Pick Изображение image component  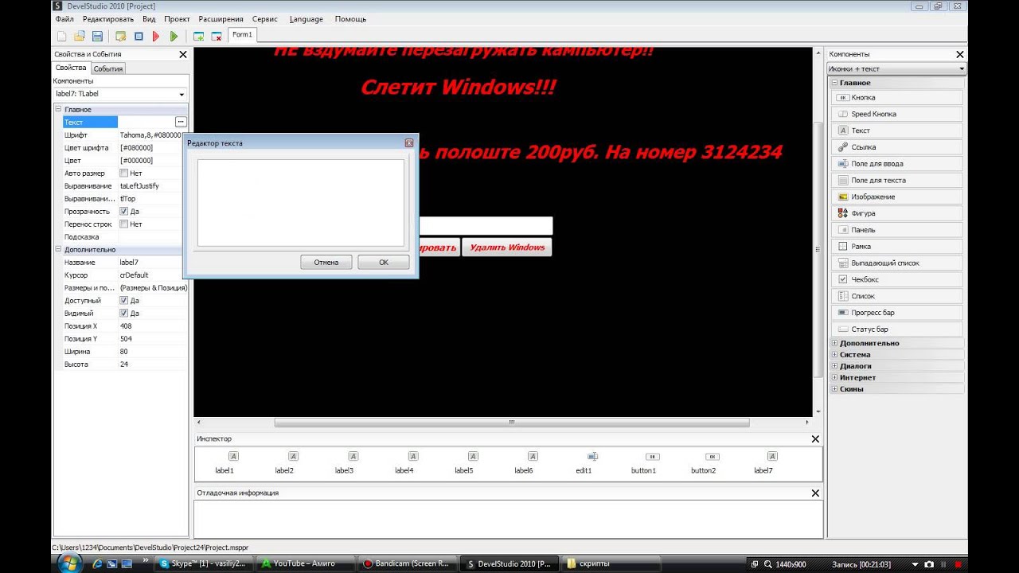[x=897, y=197]
